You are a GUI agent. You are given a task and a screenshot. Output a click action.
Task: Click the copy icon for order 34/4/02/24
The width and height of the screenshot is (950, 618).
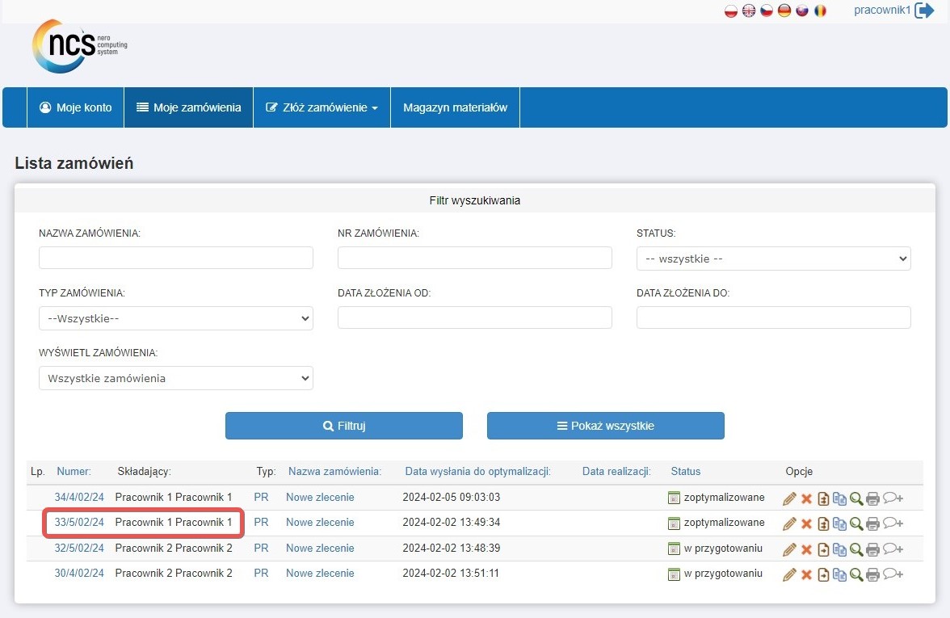(839, 498)
